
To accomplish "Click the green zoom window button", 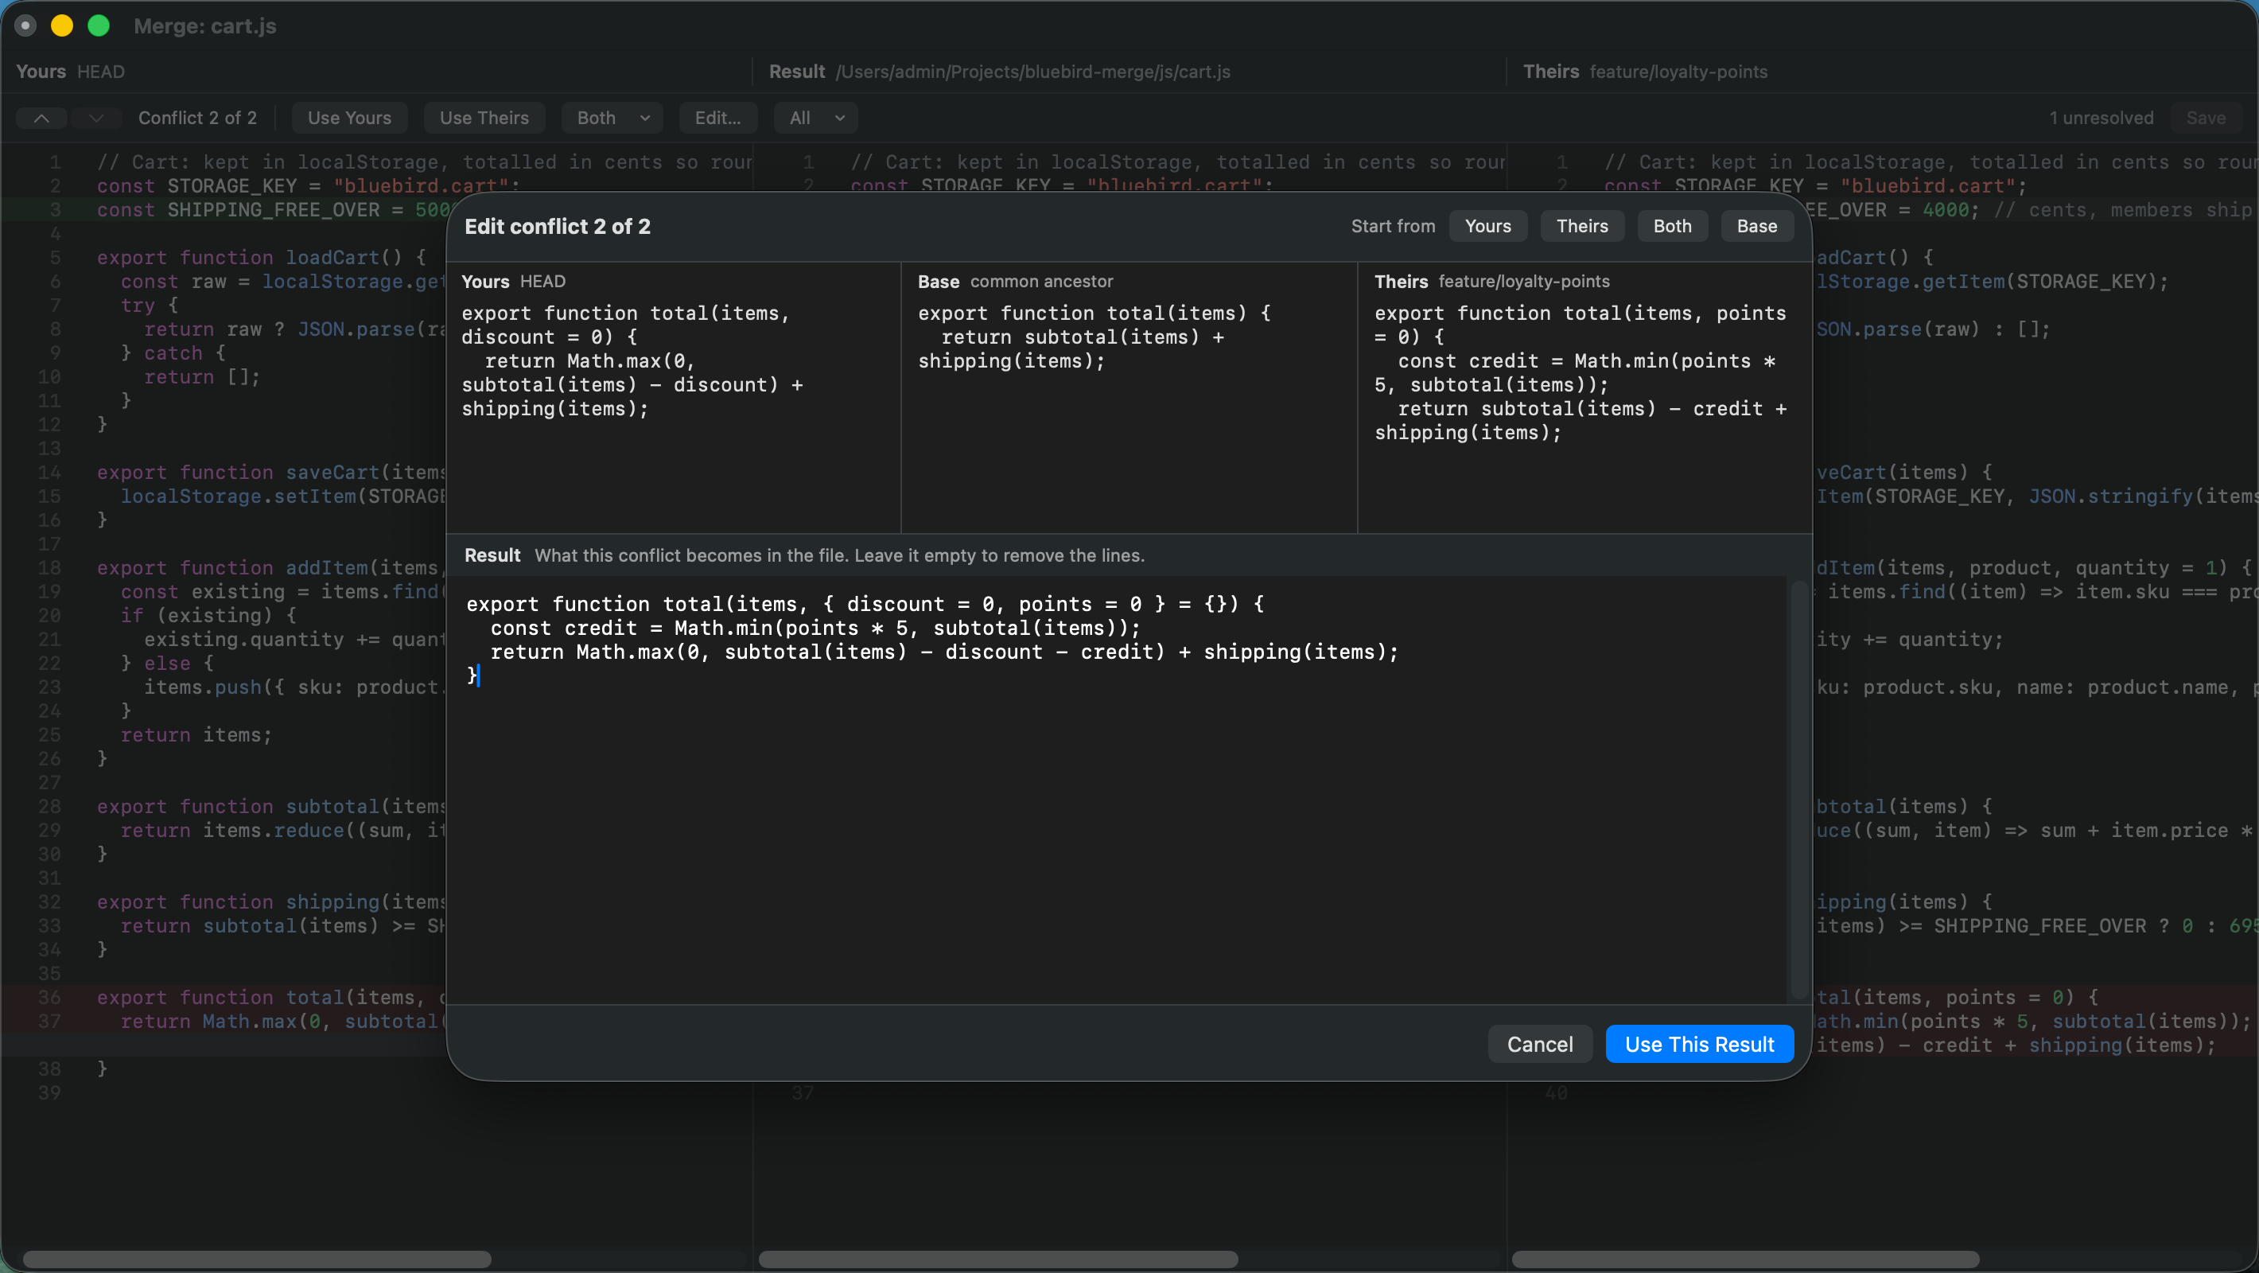I will (99, 25).
